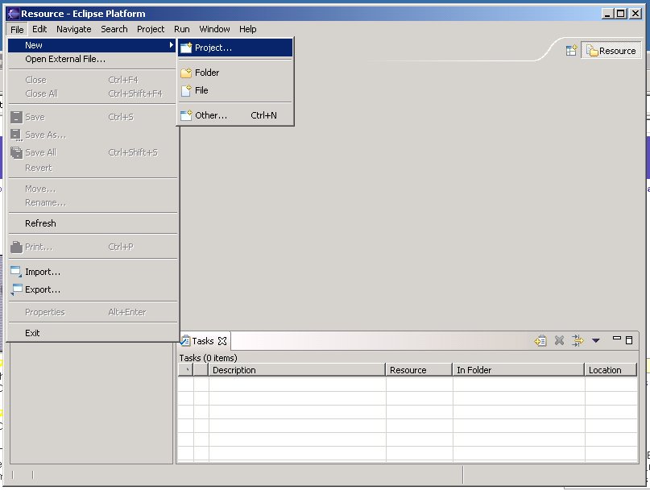Open the Window menu
The height and width of the screenshot is (491, 650).
click(214, 29)
